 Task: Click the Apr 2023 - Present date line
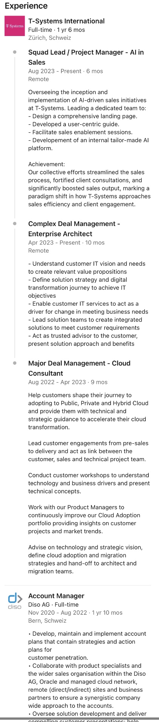(x=66, y=242)
